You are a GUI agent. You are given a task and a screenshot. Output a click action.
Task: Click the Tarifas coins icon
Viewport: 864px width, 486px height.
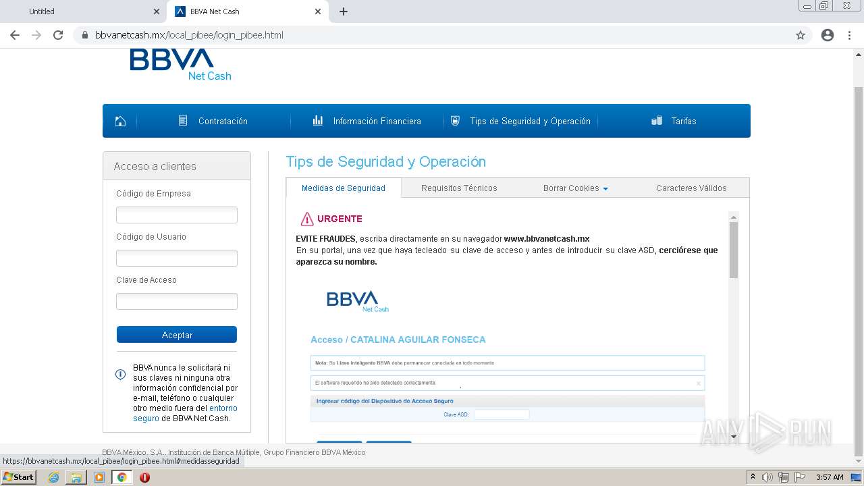[x=656, y=121]
